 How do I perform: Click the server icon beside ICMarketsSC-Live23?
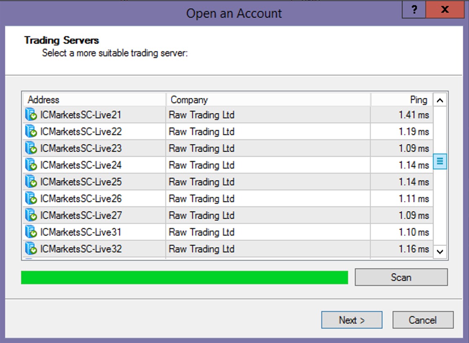tap(31, 148)
